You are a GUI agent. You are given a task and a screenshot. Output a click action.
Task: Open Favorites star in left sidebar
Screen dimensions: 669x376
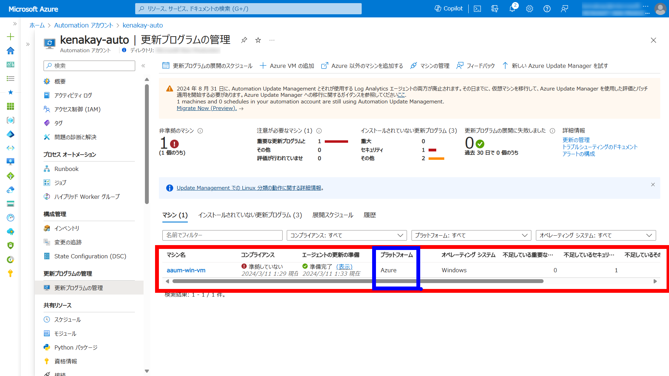pyautogui.click(x=10, y=92)
